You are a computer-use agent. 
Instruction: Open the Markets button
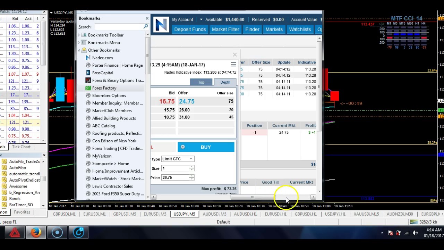pyautogui.click(x=274, y=30)
